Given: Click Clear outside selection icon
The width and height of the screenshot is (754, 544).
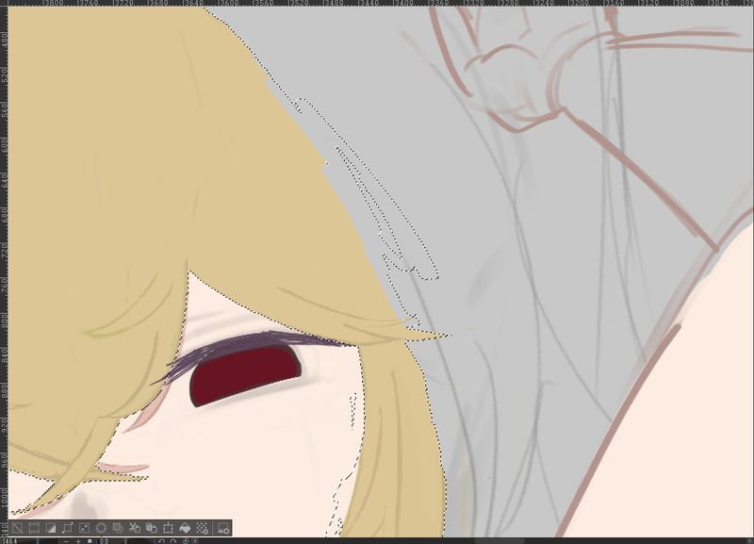Looking at the screenshot, I should click(118, 528).
